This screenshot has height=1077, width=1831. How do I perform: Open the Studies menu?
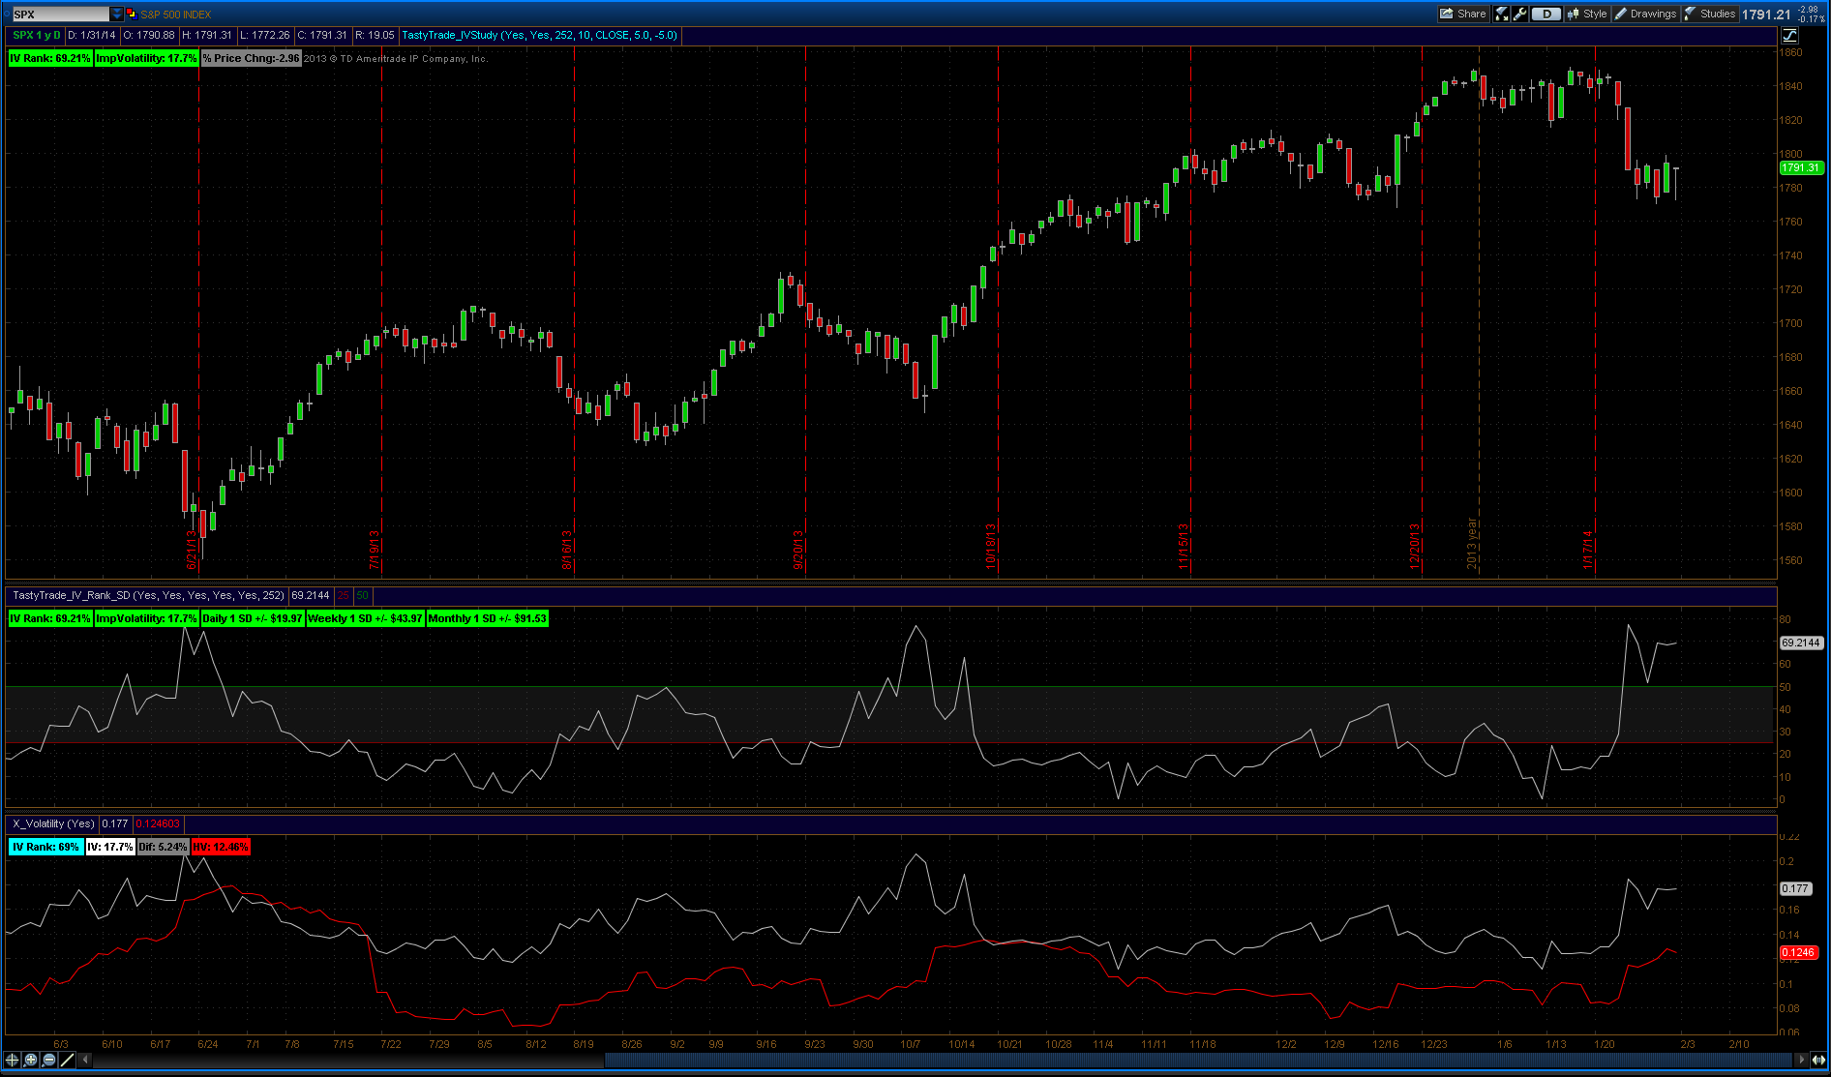pyautogui.click(x=1710, y=14)
